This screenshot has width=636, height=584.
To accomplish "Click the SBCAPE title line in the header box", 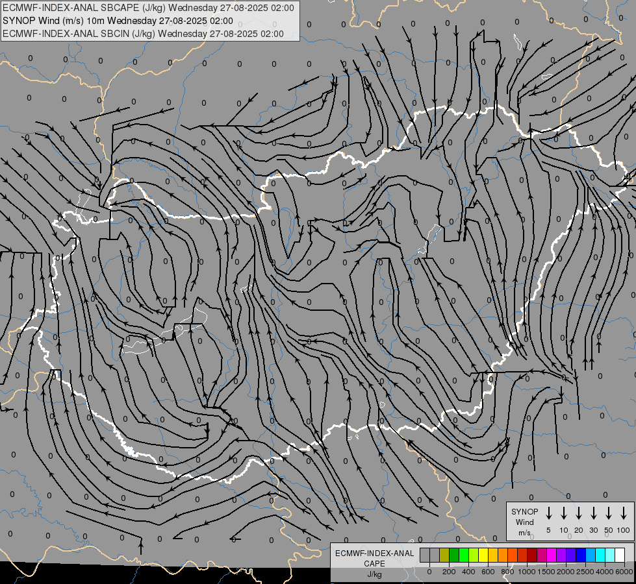I will point(148,8).
